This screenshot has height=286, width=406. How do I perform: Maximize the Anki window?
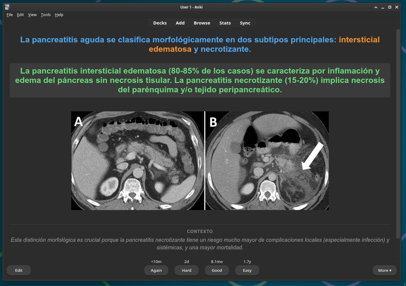pos(390,7)
